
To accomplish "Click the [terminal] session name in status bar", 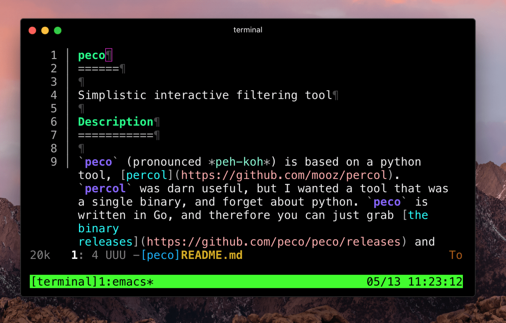I will coord(64,282).
